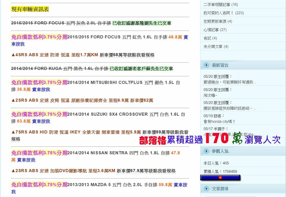Screen dimensions: 286x197
Task: Click the 最新留言 section title
Action: tap(220, 65)
